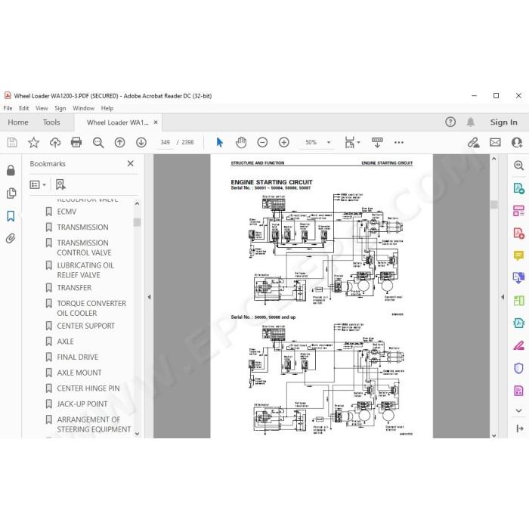Open the ECMV bookmark
This screenshot has width=529, height=529.
pos(67,212)
